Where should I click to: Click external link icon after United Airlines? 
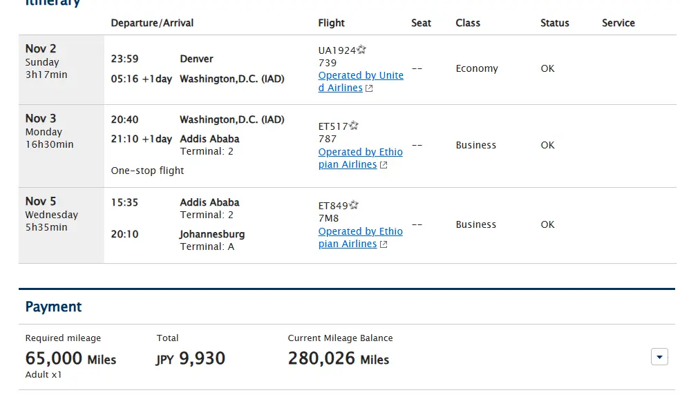coord(369,88)
